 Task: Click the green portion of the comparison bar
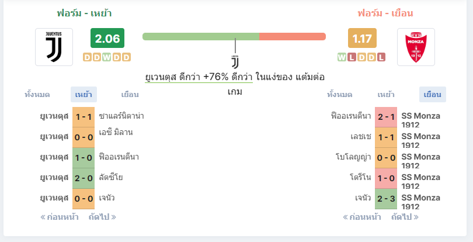click(x=201, y=37)
